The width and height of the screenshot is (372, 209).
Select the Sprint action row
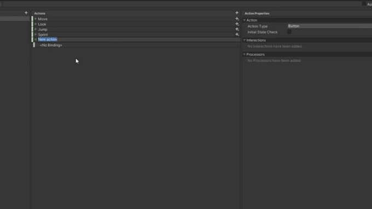[x=136, y=34]
